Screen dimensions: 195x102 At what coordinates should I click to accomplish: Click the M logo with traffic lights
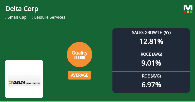pyautogui.click(x=188, y=9)
